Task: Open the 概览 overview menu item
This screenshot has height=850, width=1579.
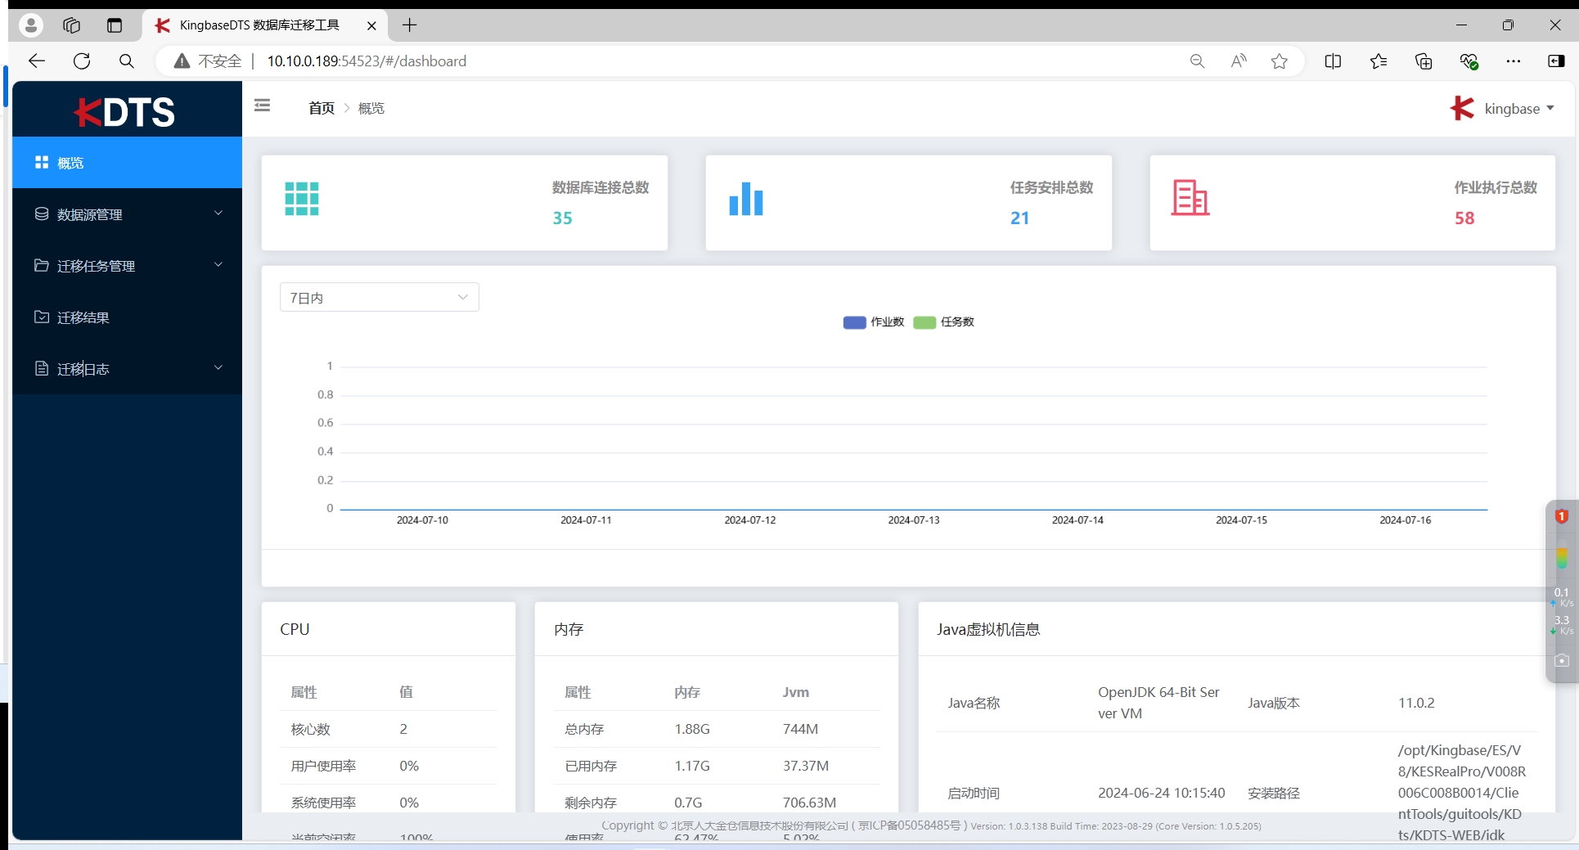Action: 127,163
